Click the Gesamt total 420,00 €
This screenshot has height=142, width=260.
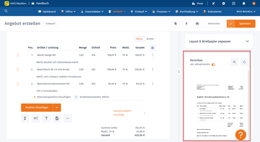click(x=140, y=135)
